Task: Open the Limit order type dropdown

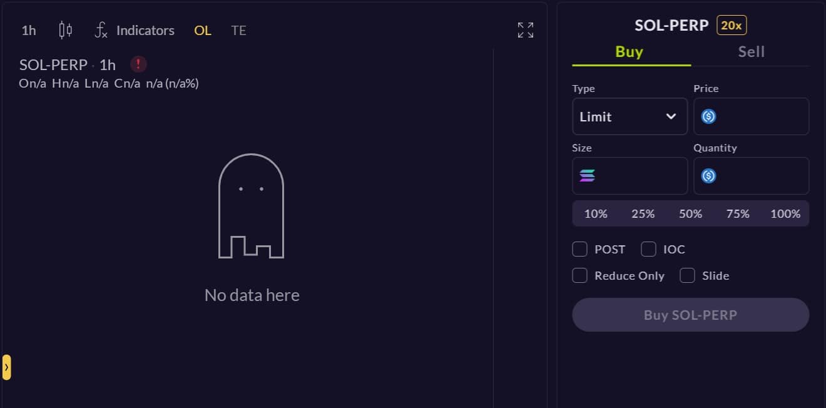Action: (630, 116)
